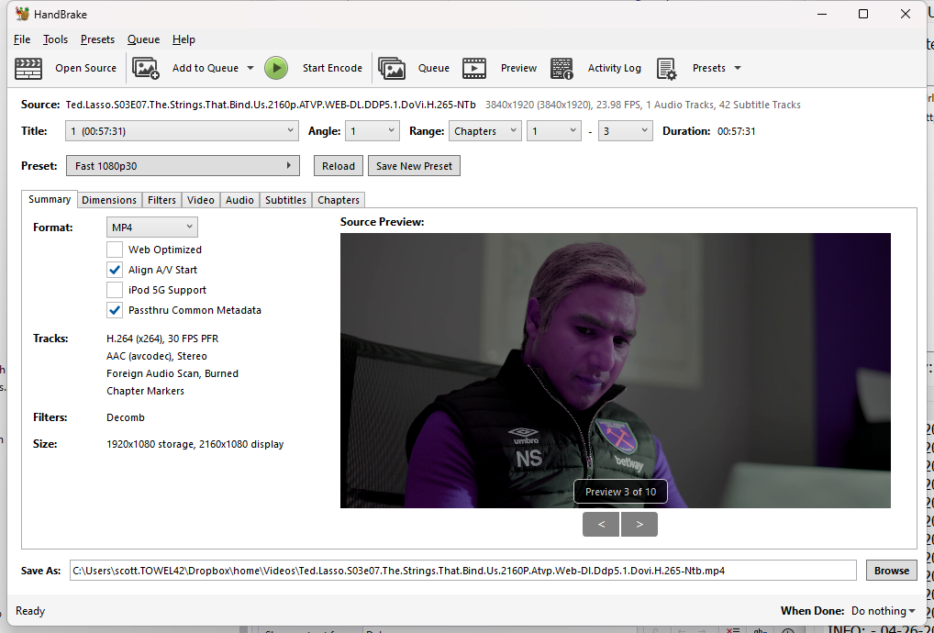
Task: Open the When Done dropdown
Action: pos(883,611)
